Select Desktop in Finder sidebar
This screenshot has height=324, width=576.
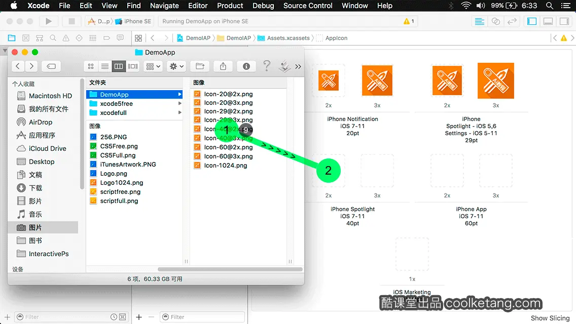tap(36, 162)
